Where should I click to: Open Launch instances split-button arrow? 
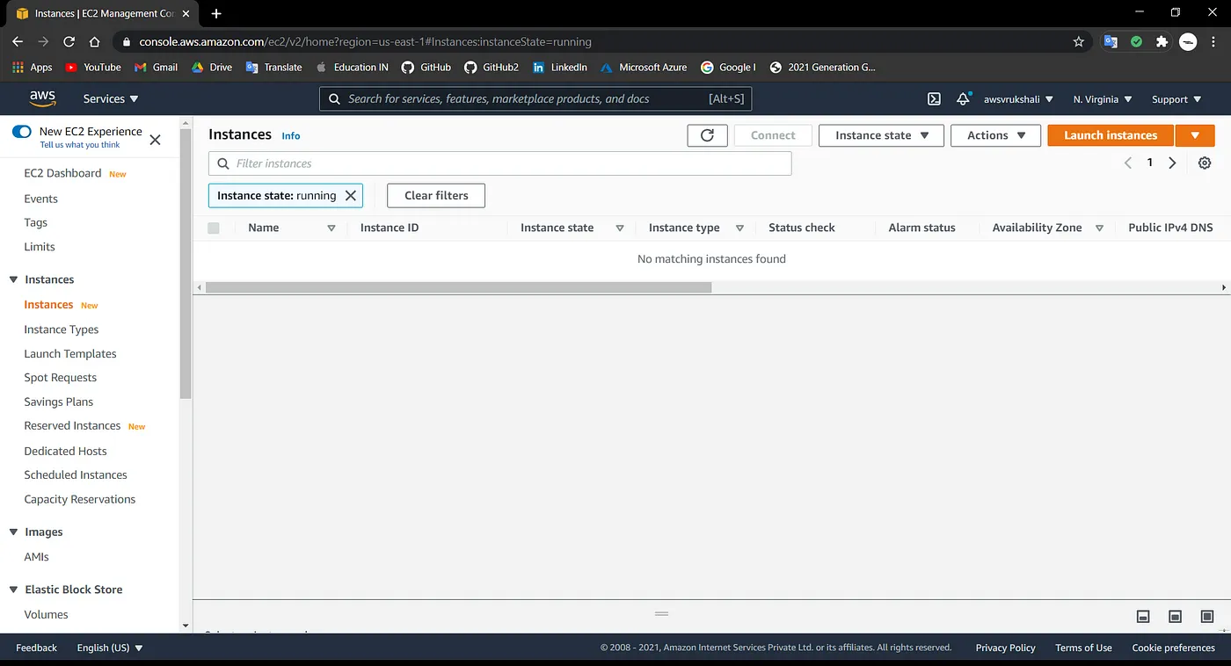coord(1194,135)
